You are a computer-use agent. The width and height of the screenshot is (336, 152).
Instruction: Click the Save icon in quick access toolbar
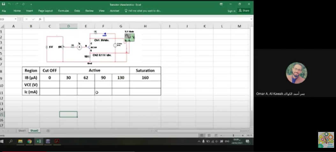coord(3,4)
